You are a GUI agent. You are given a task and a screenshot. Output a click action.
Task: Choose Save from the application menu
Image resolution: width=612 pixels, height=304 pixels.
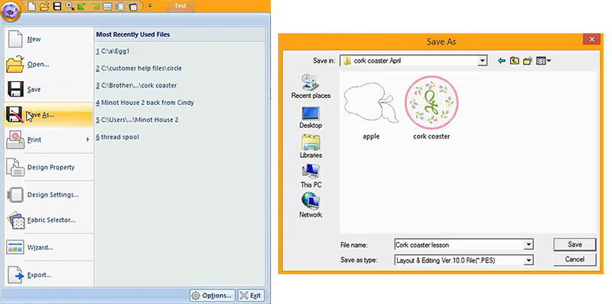[48, 90]
